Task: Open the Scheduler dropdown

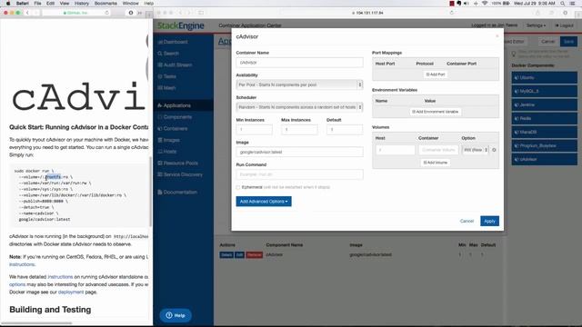Action: [299, 107]
